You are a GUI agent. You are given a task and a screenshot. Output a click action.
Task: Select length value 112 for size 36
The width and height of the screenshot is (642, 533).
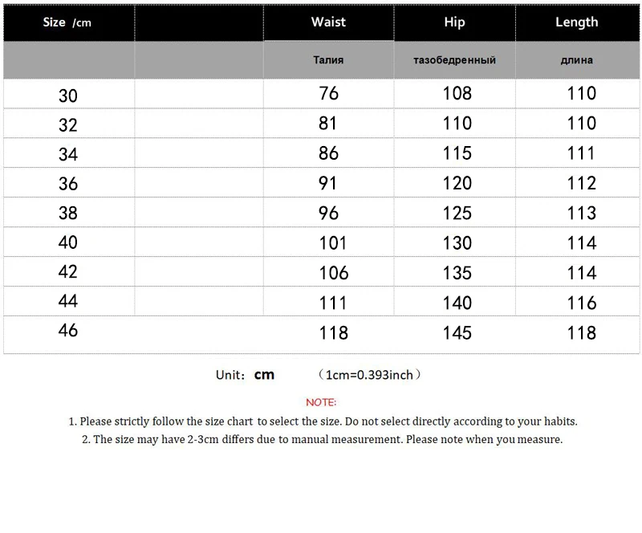click(x=582, y=183)
